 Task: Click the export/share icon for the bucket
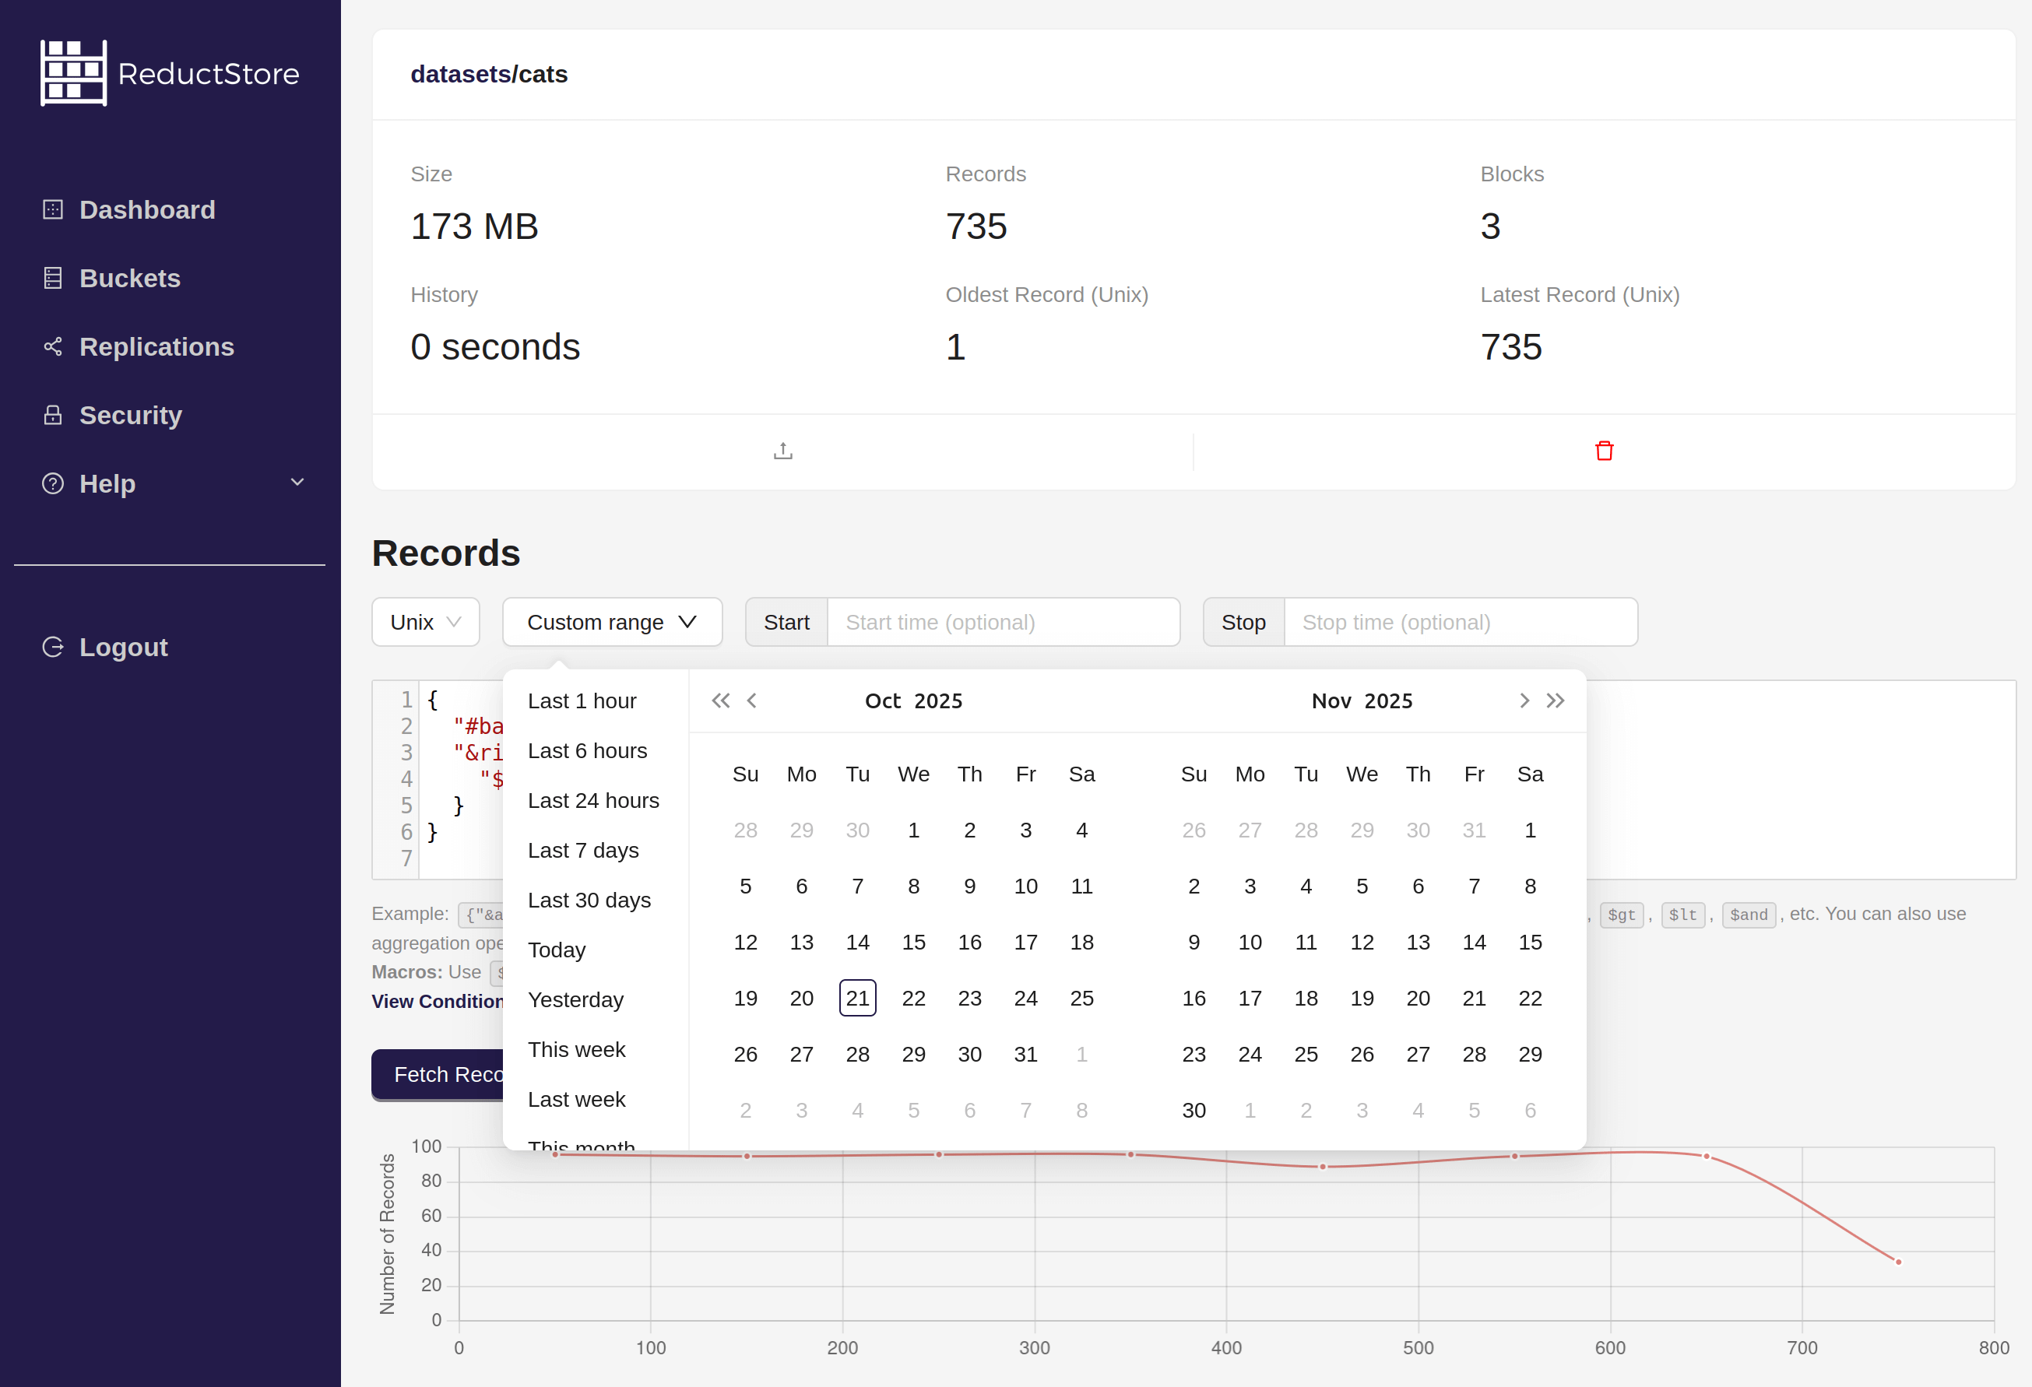(x=782, y=450)
